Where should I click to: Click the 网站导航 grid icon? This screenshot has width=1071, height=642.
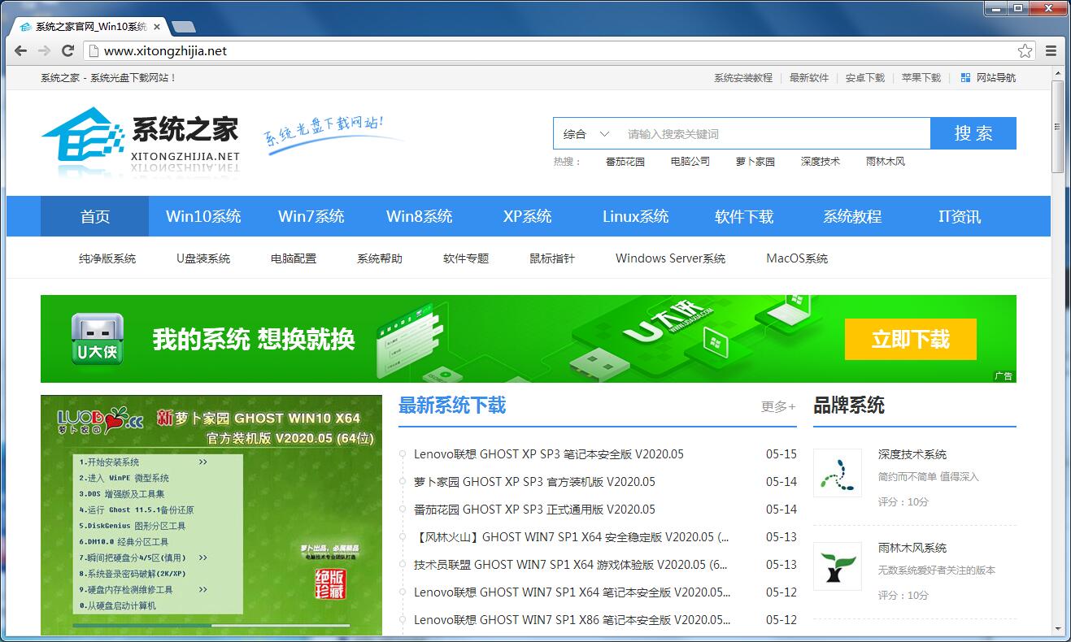pos(965,78)
